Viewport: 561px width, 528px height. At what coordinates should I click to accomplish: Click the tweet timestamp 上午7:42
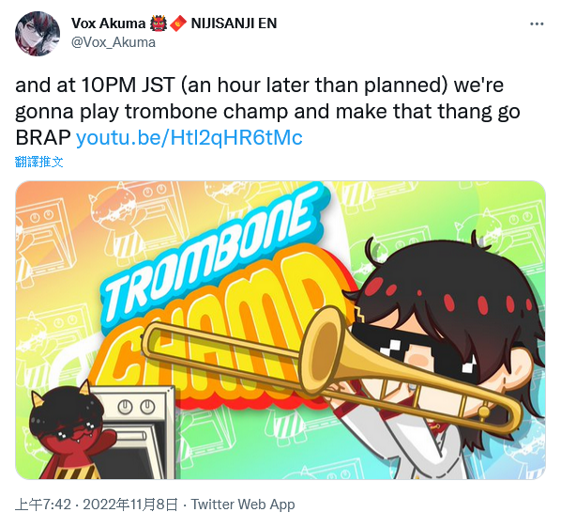click(43, 505)
